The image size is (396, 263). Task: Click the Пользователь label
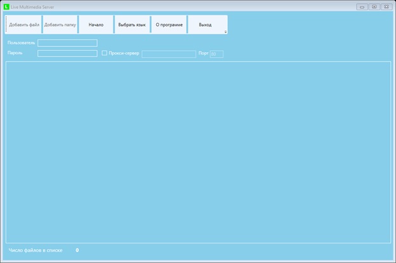[x=21, y=43]
